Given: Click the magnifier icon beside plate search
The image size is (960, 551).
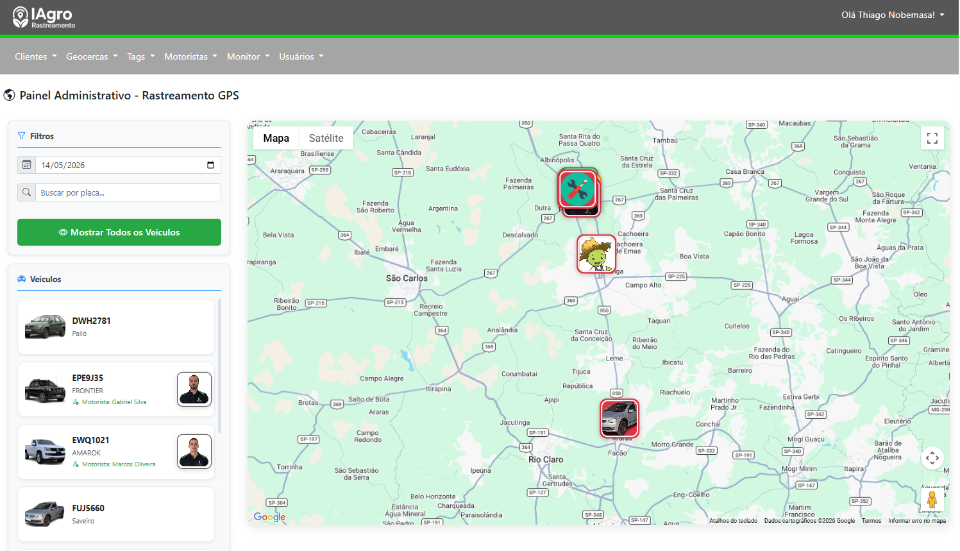Looking at the screenshot, I should (x=26, y=192).
